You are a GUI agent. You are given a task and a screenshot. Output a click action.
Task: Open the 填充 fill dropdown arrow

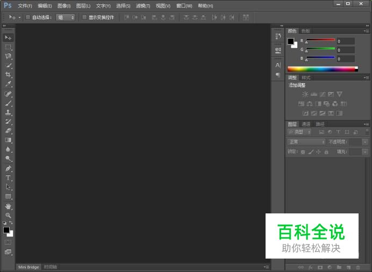365,152
